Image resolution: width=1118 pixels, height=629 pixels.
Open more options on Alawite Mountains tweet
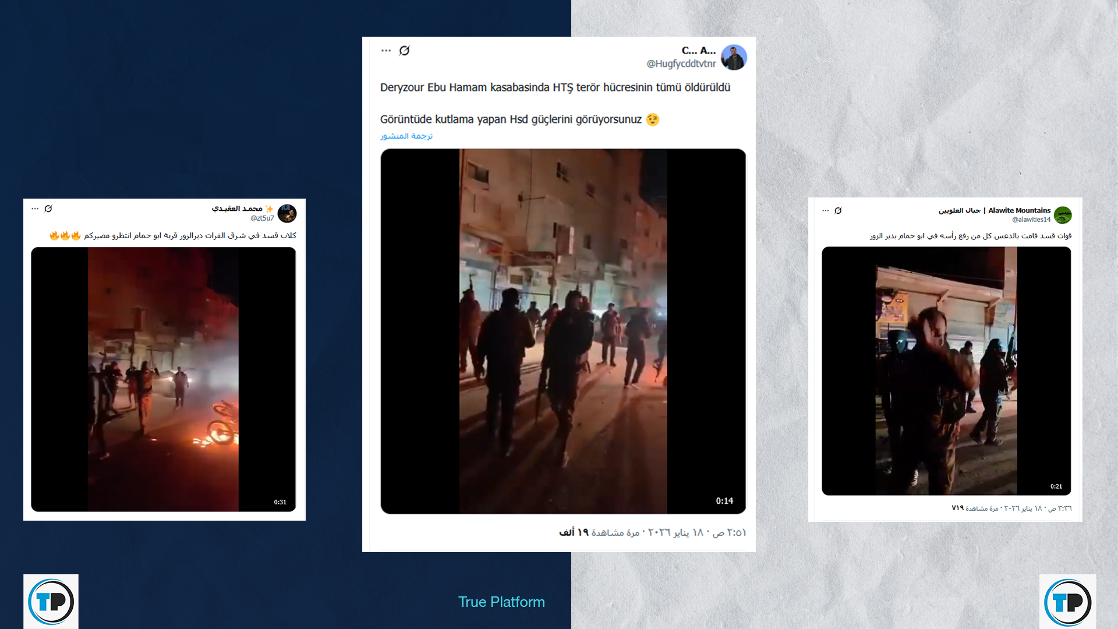click(825, 210)
